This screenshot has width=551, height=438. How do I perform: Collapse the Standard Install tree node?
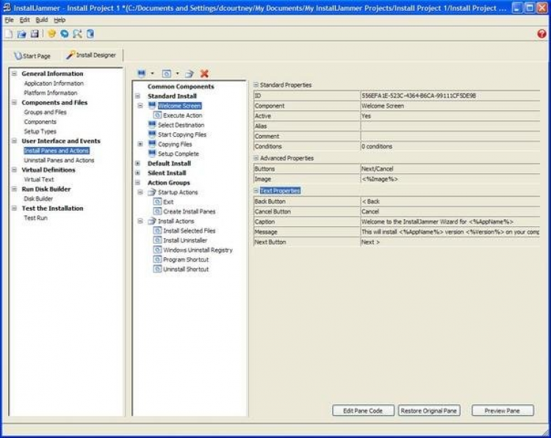click(x=138, y=96)
